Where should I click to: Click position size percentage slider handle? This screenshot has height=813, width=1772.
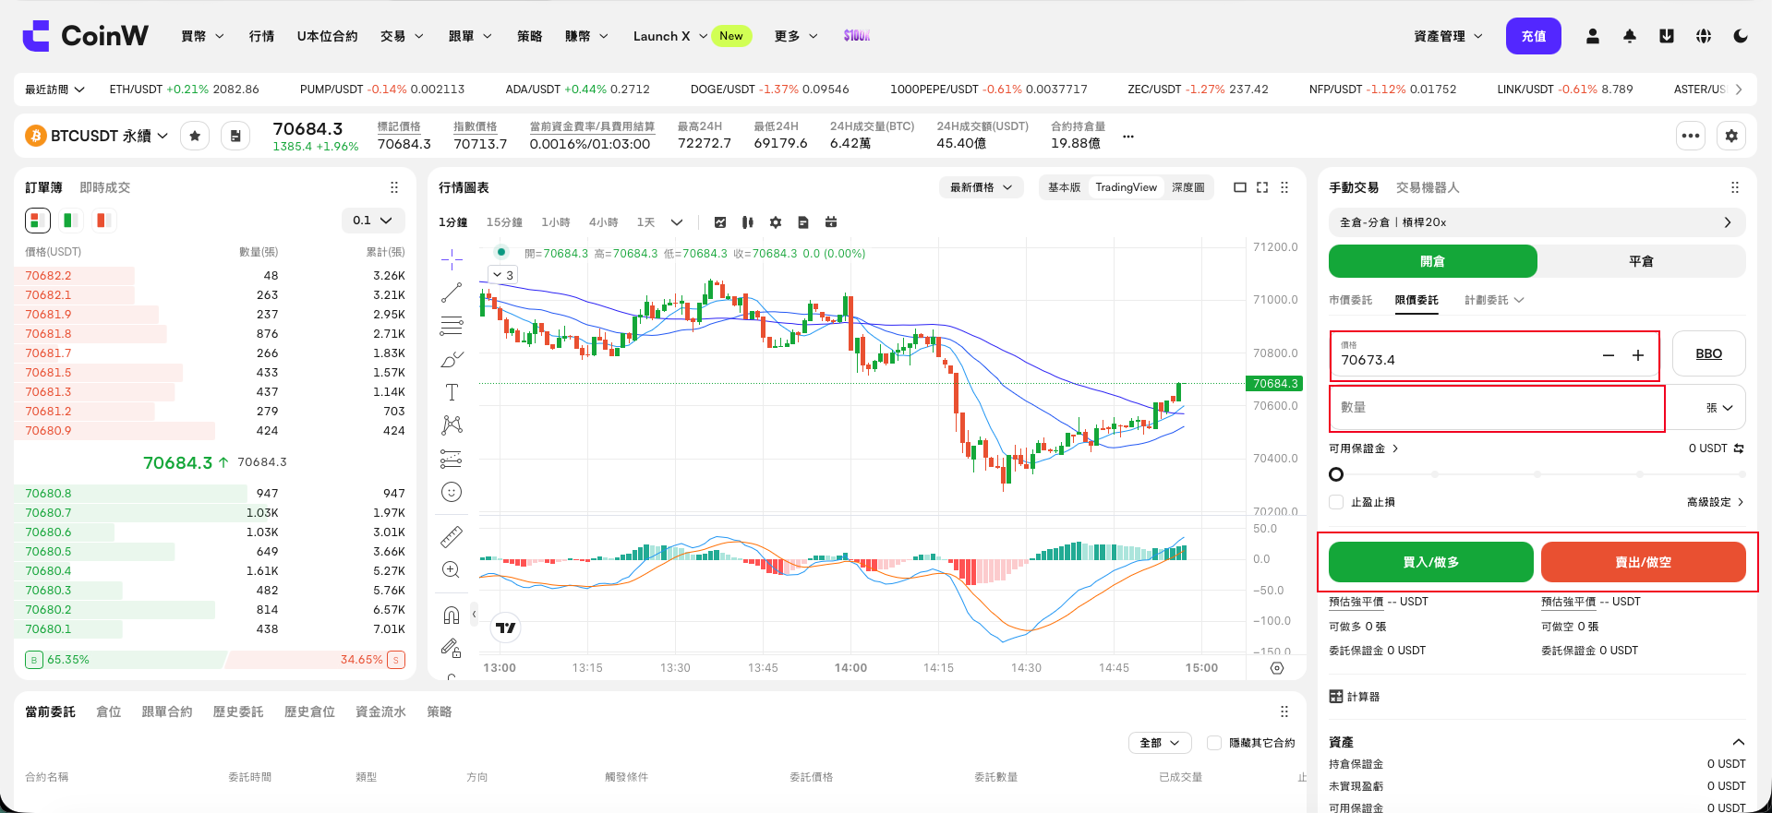(1336, 474)
